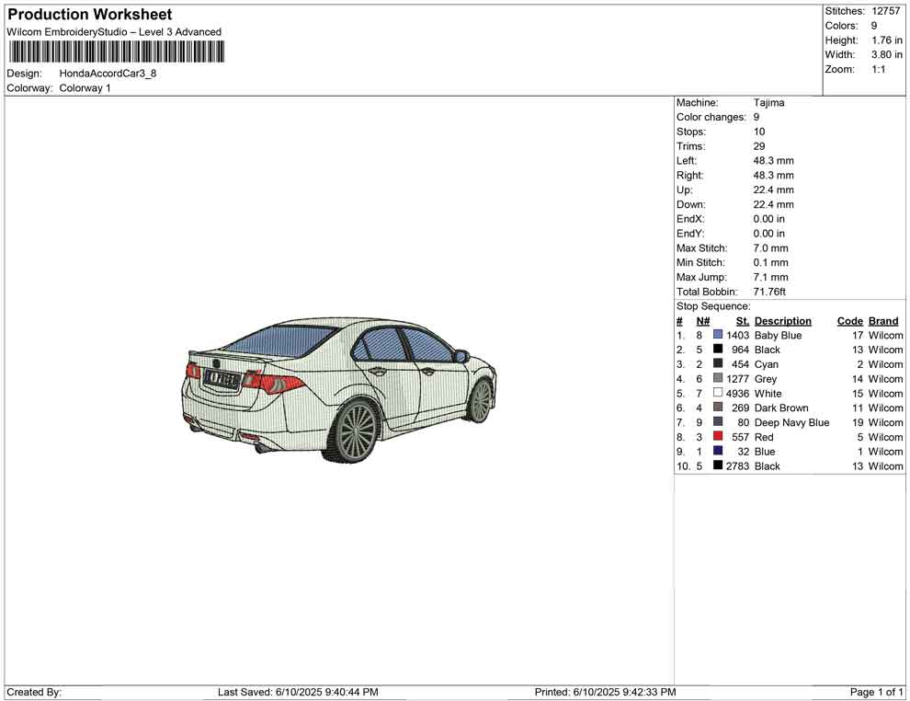This screenshot has width=910, height=701.
Task: Click the embroidered car design preview
Action: pos(339,387)
